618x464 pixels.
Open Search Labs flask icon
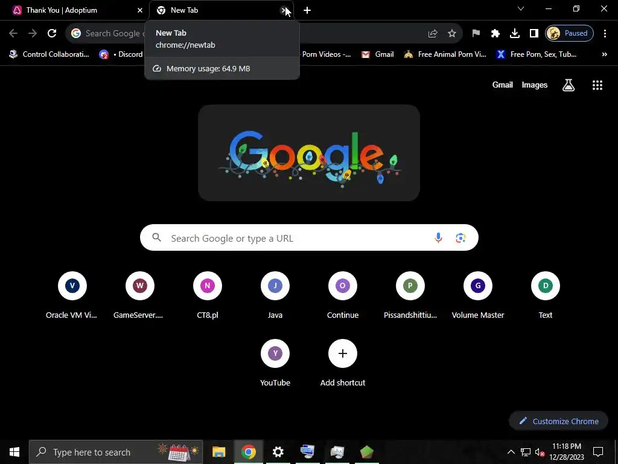[569, 85]
